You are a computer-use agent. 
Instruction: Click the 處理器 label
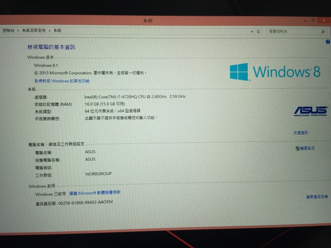tap(41, 97)
